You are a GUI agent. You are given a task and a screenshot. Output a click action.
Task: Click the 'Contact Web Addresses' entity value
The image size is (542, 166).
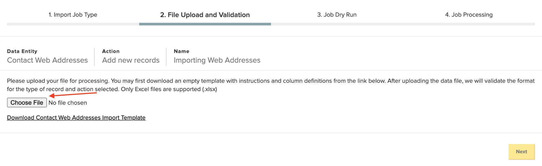47,60
